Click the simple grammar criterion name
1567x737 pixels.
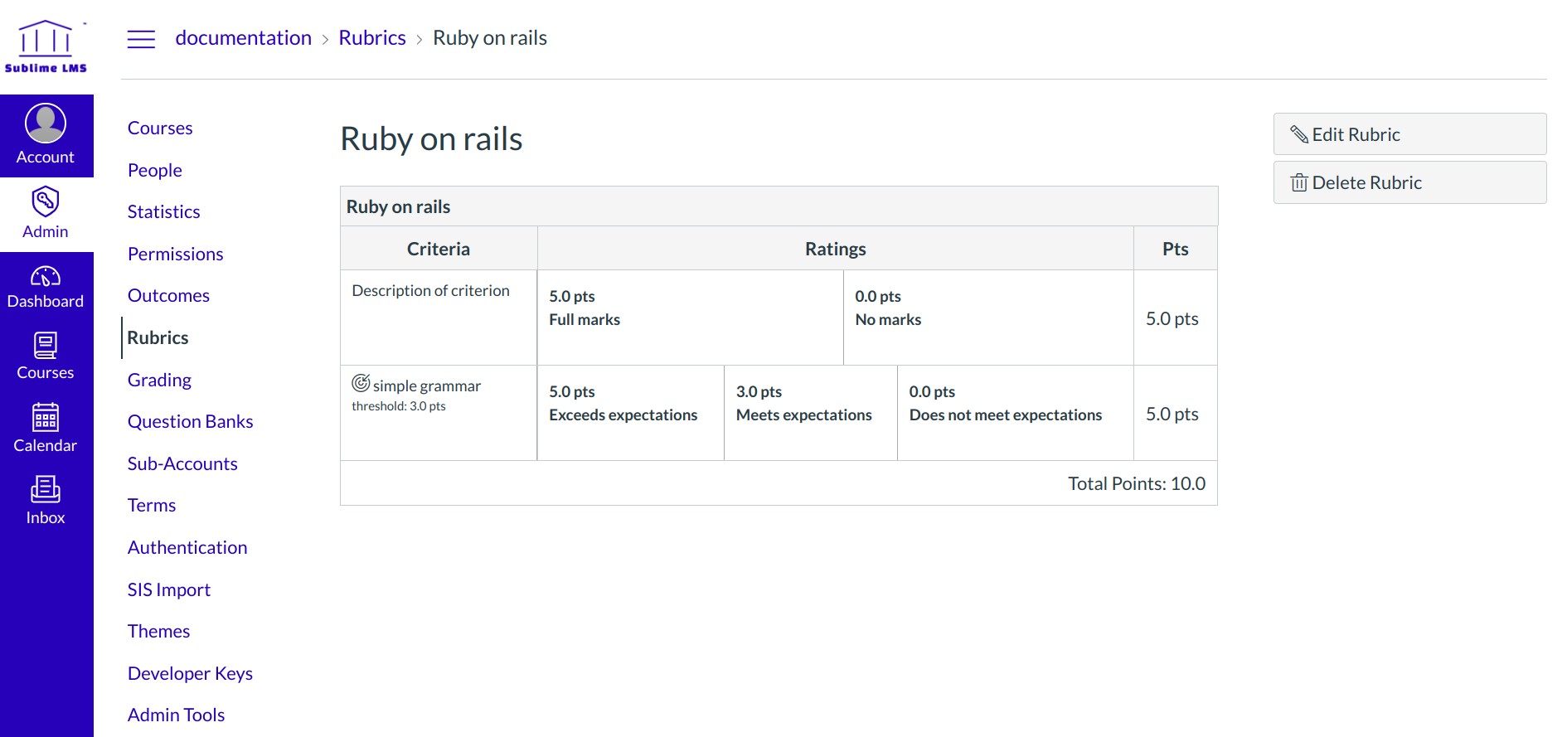(427, 386)
